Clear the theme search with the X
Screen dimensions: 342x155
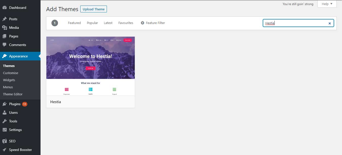pyautogui.click(x=330, y=23)
